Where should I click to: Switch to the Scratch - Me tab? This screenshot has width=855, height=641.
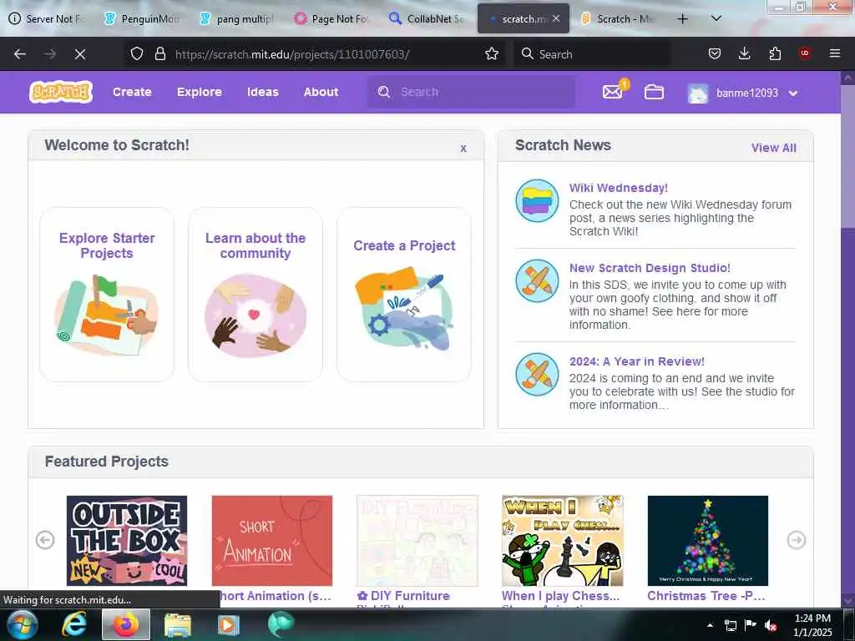(x=618, y=18)
